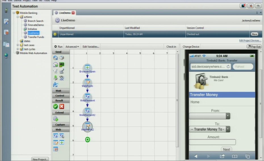This screenshot has height=161, width=264.
Task: Tap the refresh icon in phone address bar
Action: click(228, 67)
